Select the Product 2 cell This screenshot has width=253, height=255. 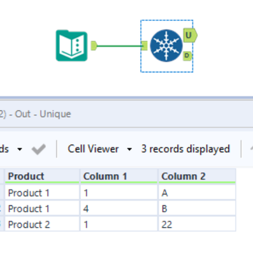(x=42, y=224)
